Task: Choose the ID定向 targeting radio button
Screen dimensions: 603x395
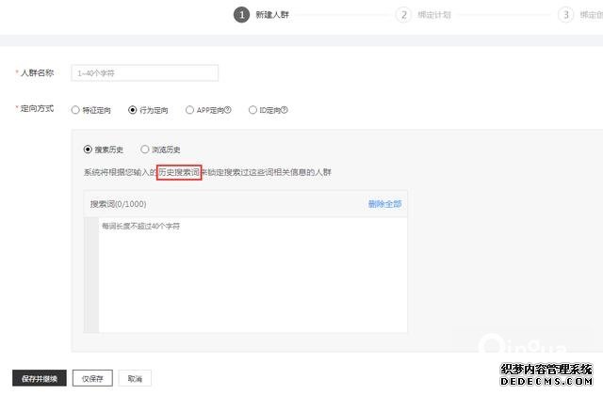Action: (x=253, y=110)
